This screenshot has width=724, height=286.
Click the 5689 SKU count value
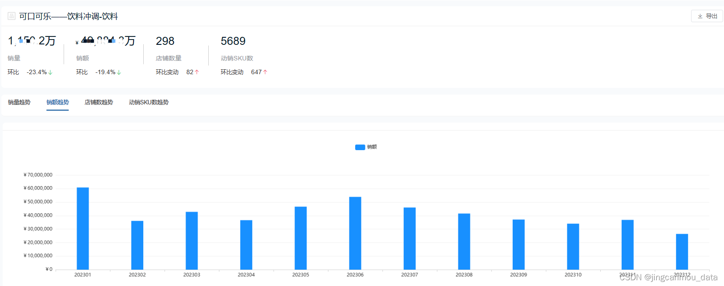(x=233, y=41)
